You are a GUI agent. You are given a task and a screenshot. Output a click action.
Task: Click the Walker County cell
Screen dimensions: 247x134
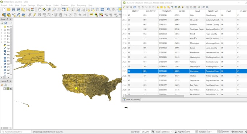tap(213, 76)
